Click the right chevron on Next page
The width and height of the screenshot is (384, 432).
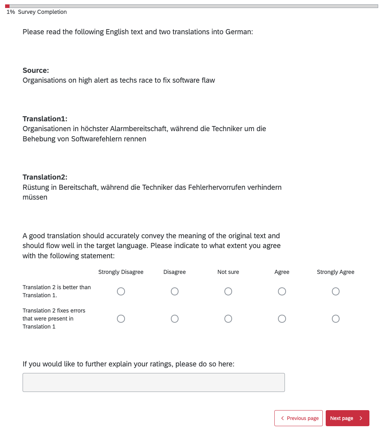[x=361, y=418]
